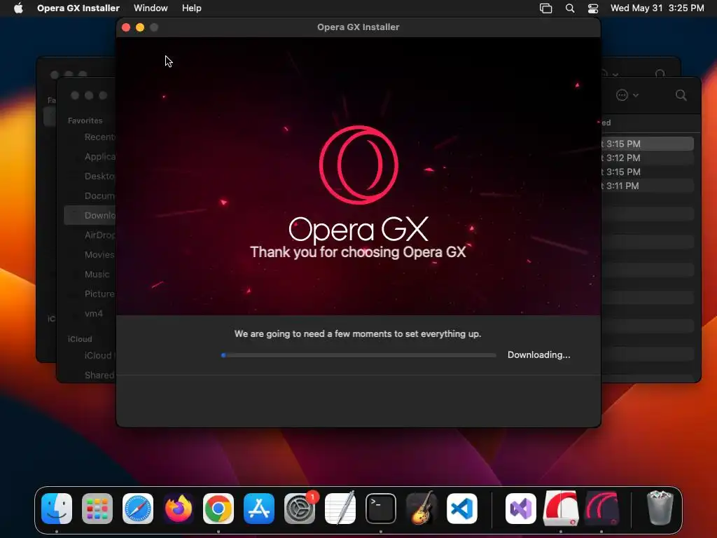
Task: Close the Opera GX Installer window
Action: click(126, 27)
